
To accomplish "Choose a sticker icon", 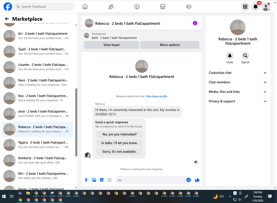I will point(102,180).
